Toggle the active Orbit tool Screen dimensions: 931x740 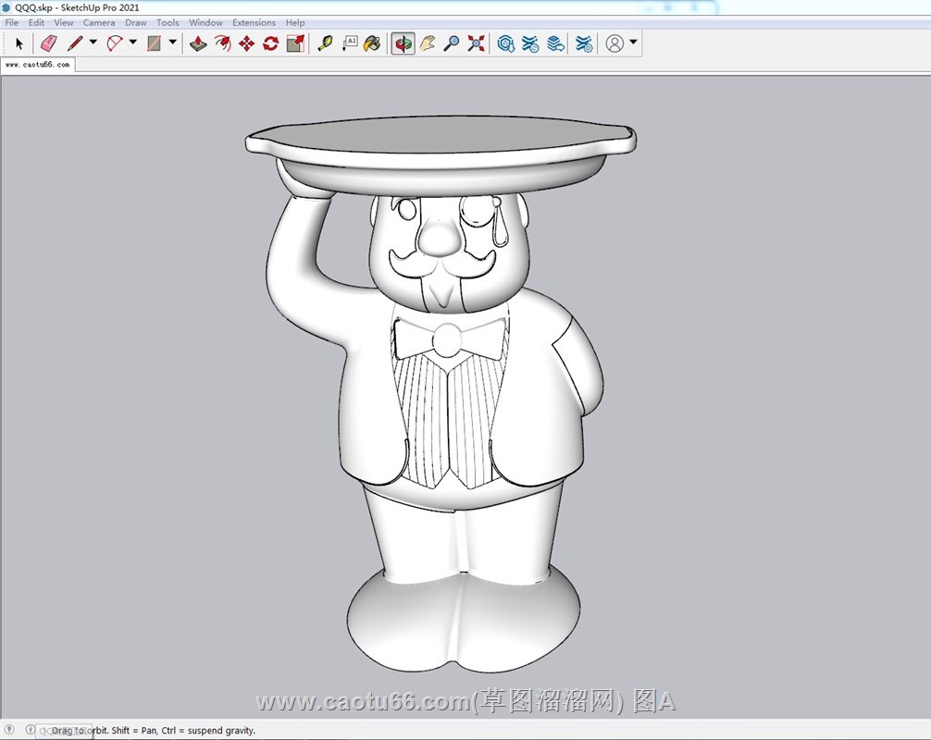point(403,43)
